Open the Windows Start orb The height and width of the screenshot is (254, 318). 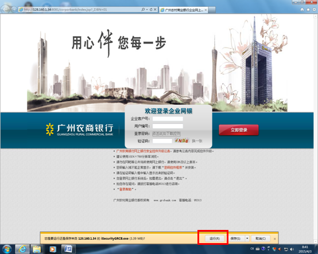(x=7, y=249)
